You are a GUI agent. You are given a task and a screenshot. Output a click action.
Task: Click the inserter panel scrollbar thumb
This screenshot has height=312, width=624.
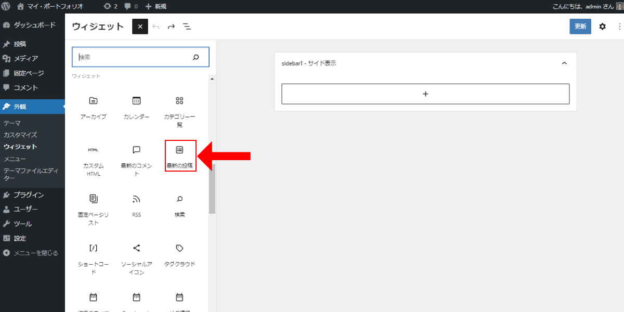tap(212, 188)
